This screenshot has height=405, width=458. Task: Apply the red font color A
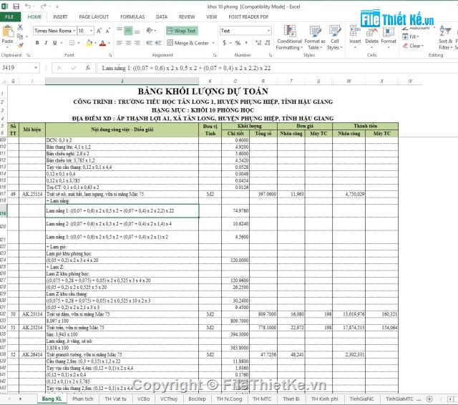[x=102, y=43]
